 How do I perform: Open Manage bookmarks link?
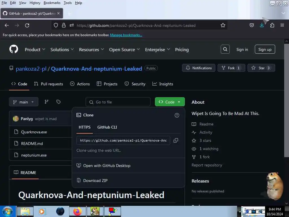click(x=126, y=35)
